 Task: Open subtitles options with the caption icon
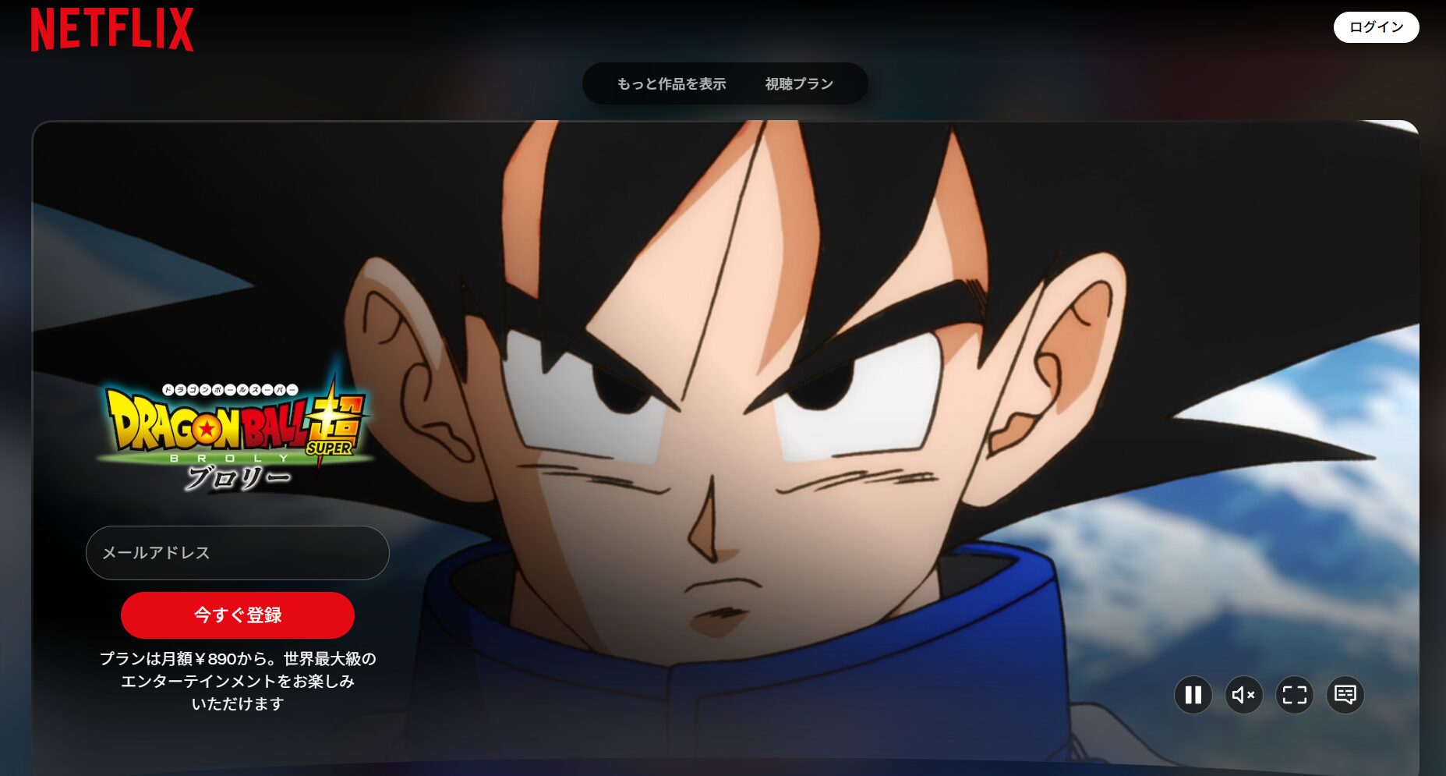pyautogui.click(x=1345, y=695)
